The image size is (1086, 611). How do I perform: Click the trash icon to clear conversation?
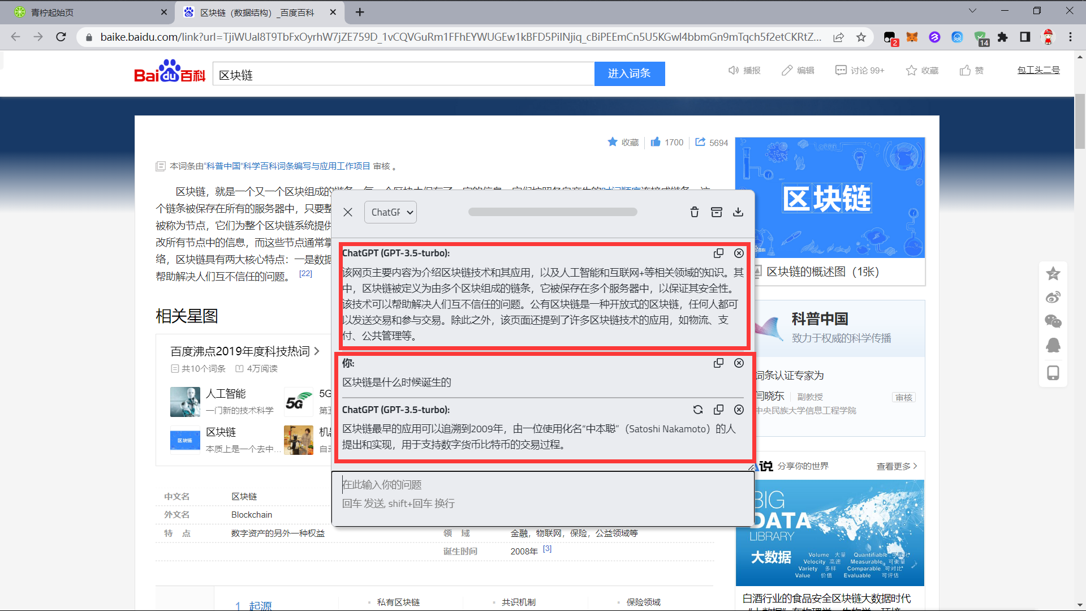(x=695, y=212)
